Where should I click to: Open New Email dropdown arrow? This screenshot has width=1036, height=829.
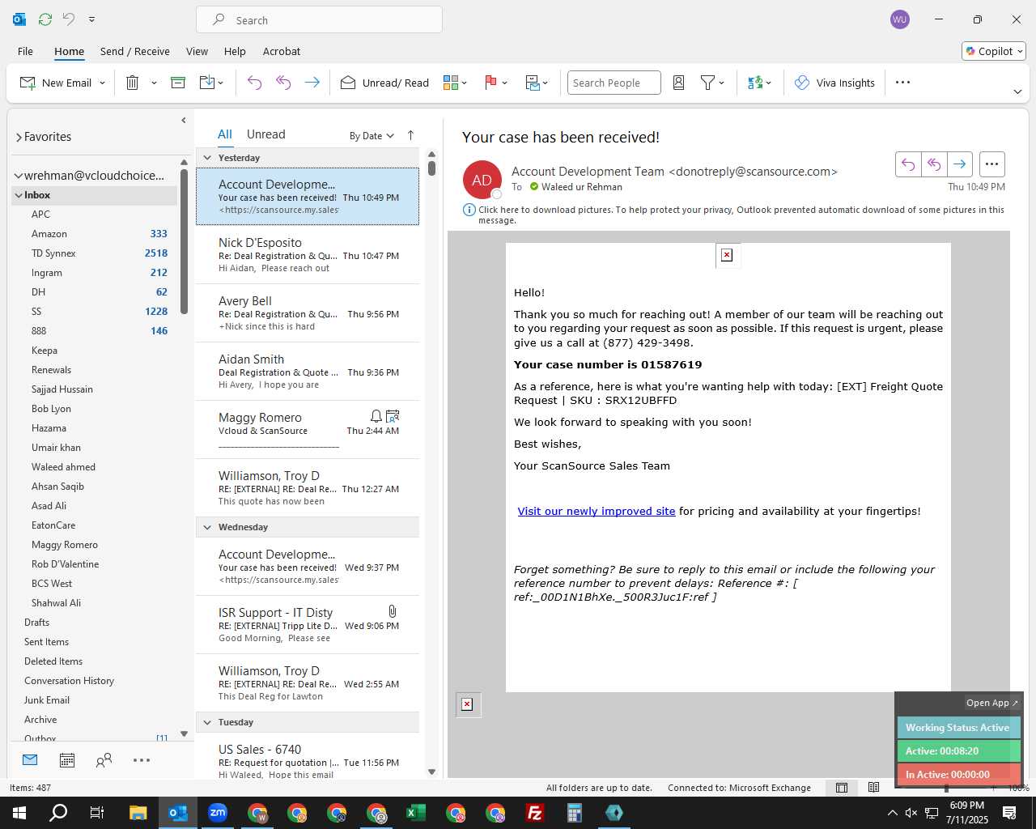coord(102,83)
